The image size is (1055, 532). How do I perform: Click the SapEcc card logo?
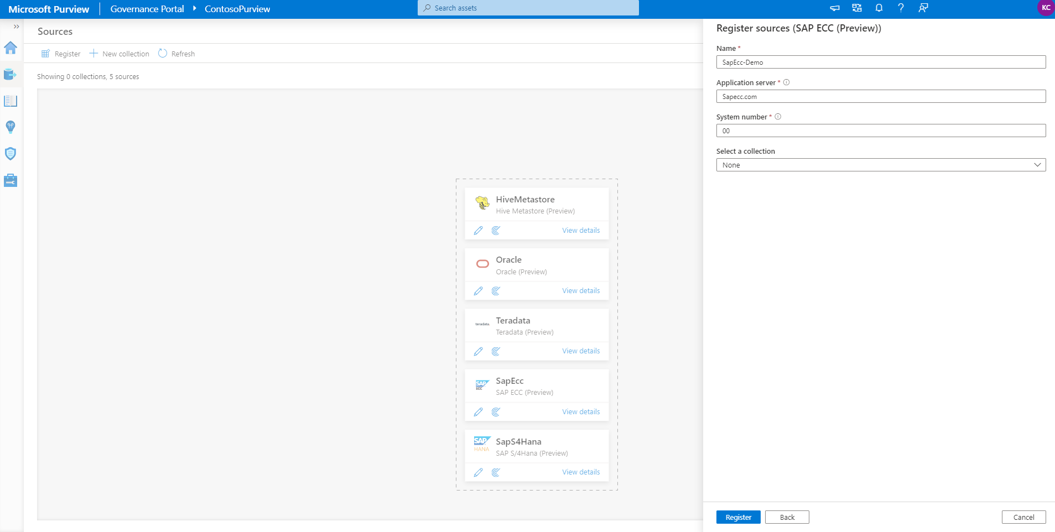(x=482, y=385)
